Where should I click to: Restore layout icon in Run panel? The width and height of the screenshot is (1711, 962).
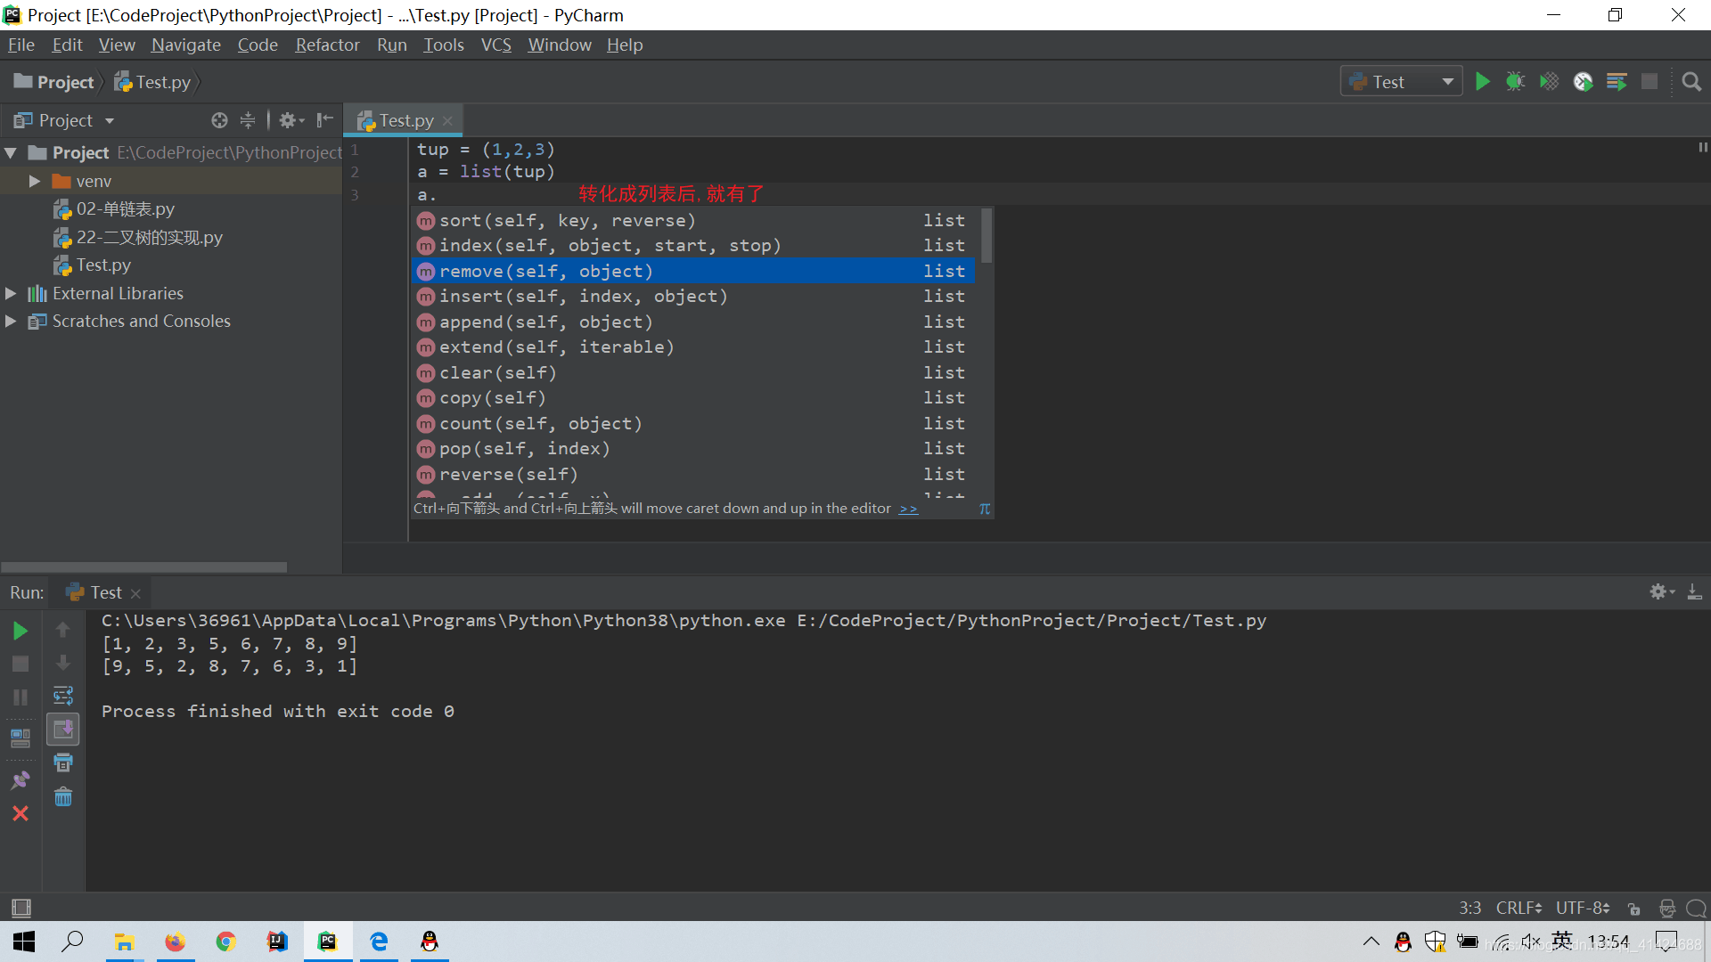20,738
